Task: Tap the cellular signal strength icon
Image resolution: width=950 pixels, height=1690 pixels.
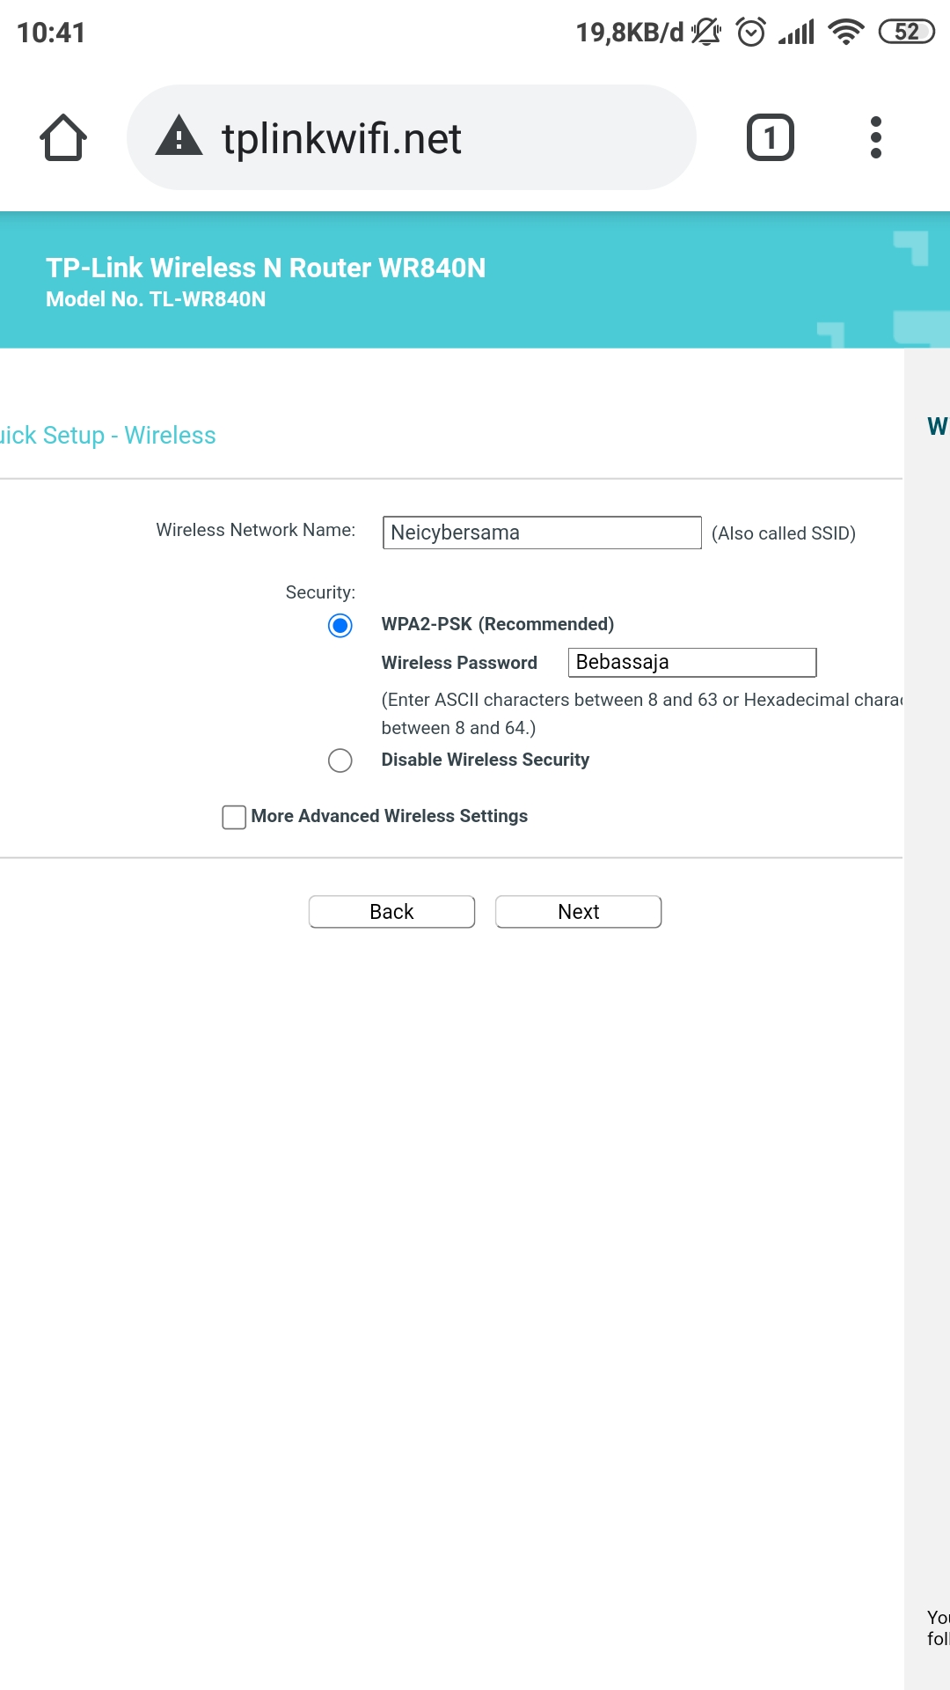Action: [796, 33]
